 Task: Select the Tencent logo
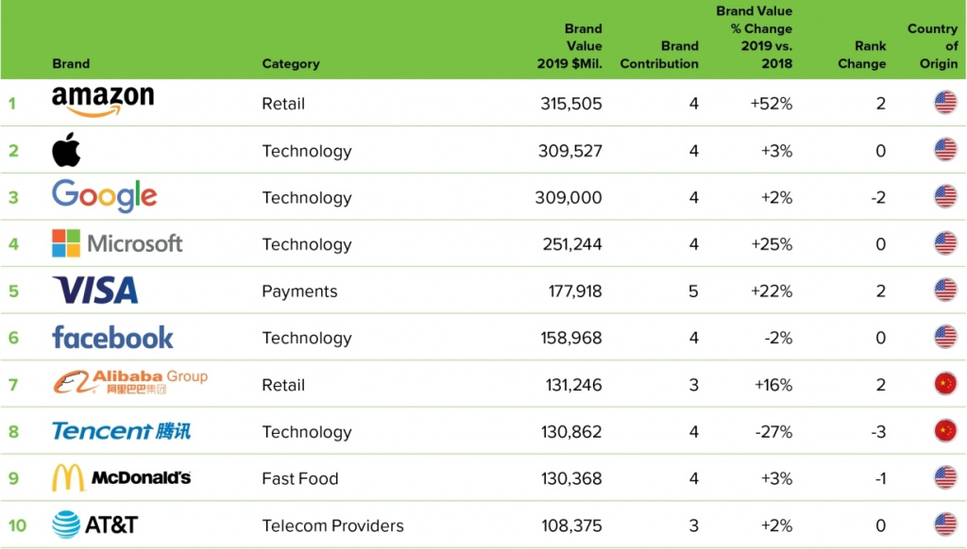(121, 431)
